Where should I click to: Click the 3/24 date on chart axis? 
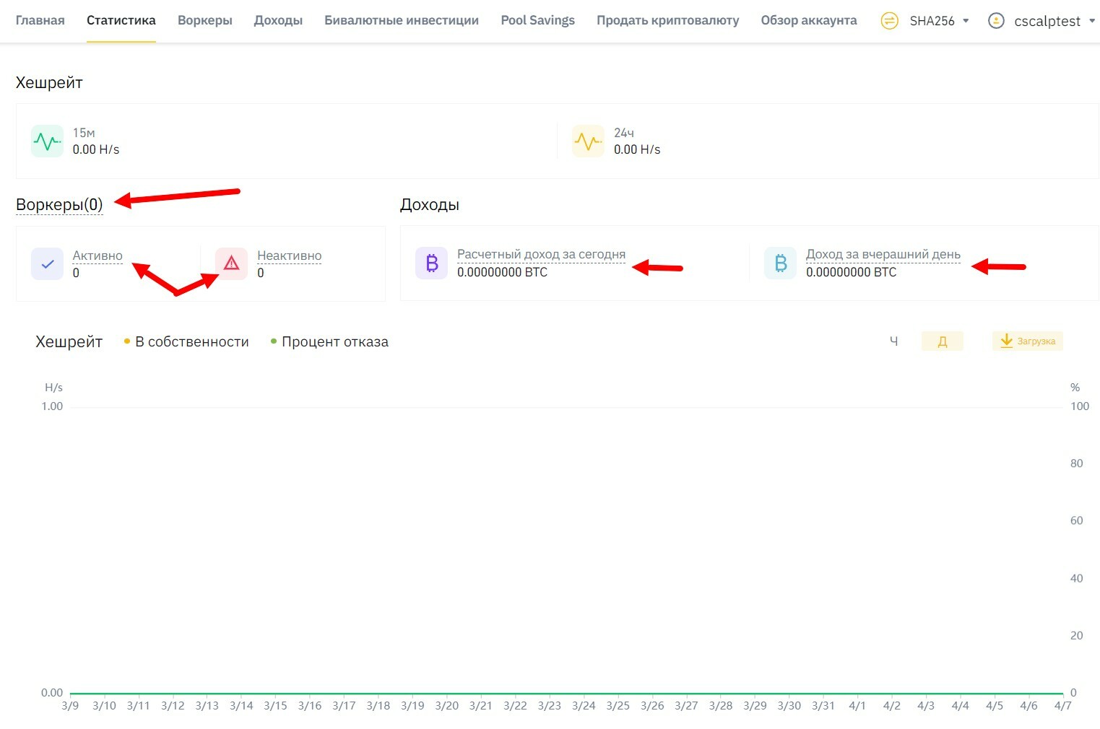point(584,706)
